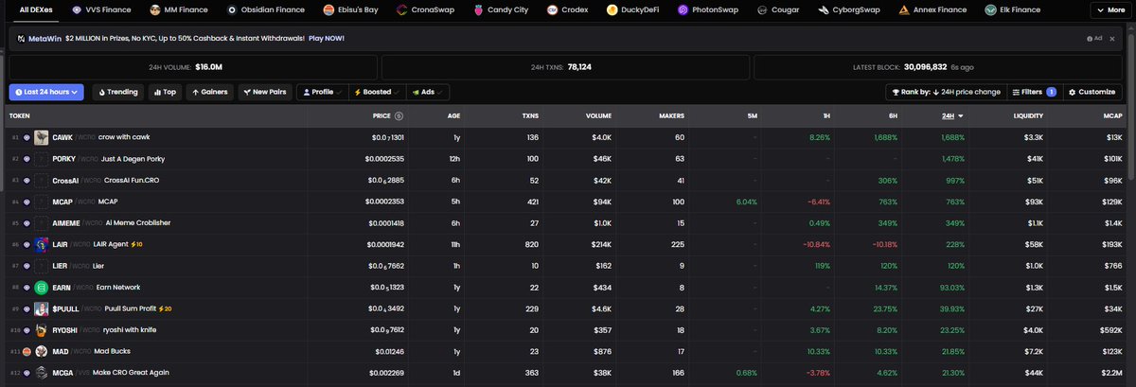This screenshot has width=1136, height=387.
Task: Click the Top button
Action: coord(165,92)
